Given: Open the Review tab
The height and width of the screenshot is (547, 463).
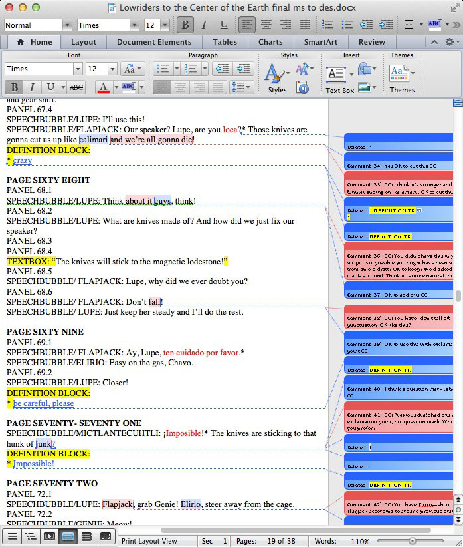Looking at the screenshot, I should coord(372,42).
